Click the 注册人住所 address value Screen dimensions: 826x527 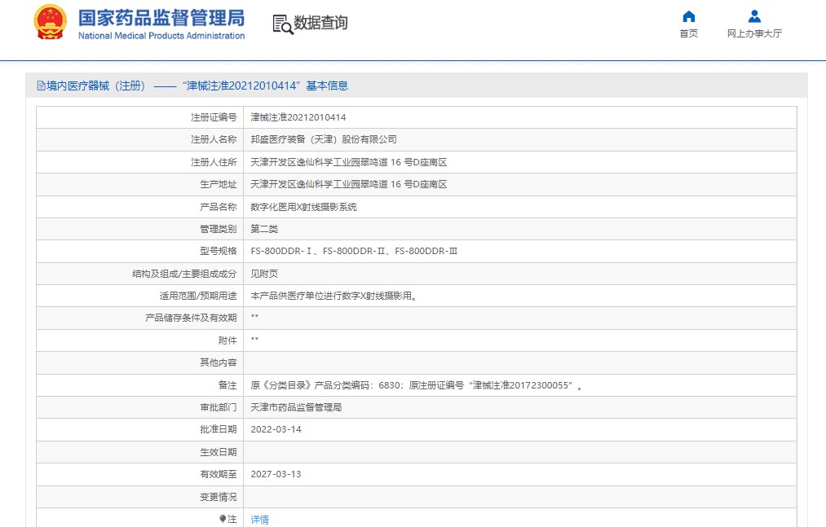[349, 162]
